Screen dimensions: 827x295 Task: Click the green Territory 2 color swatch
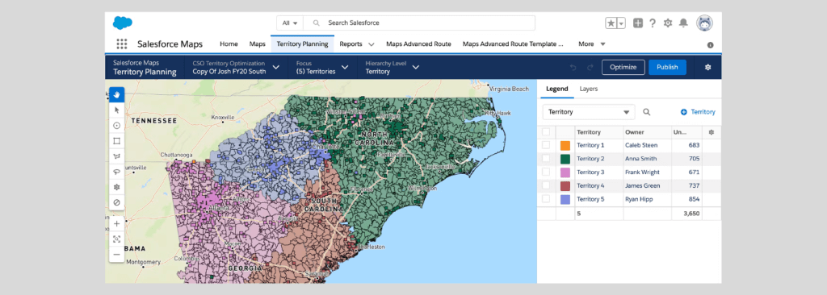565,159
